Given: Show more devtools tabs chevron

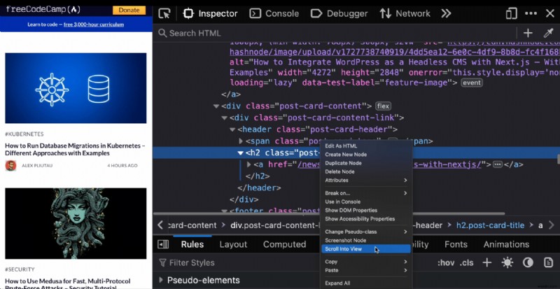Looking at the screenshot, I should (x=446, y=13).
